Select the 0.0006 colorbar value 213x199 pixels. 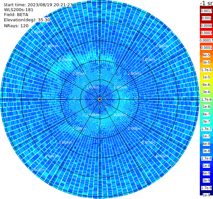(206, 26)
